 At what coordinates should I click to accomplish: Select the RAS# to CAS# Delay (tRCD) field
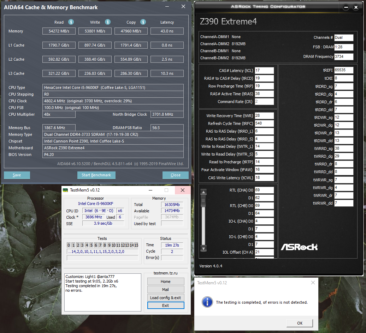click(x=264, y=78)
